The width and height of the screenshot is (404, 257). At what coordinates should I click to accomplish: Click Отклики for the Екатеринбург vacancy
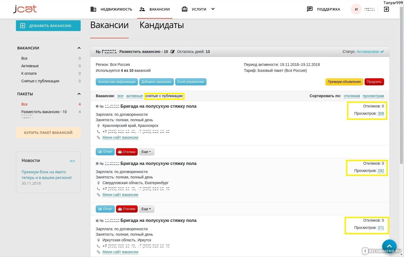tap(127, 209)
